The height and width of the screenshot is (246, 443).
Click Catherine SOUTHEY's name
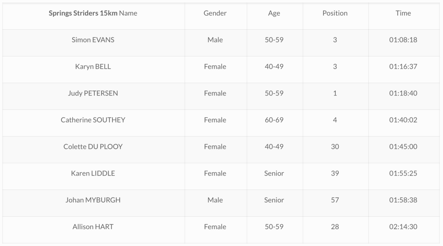pos(93,120)
